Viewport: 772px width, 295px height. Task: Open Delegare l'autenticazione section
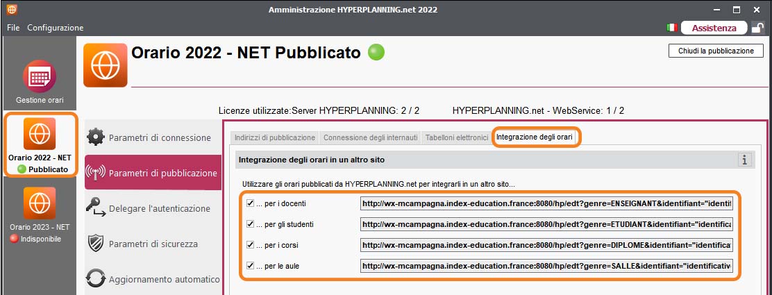(153, 208)
